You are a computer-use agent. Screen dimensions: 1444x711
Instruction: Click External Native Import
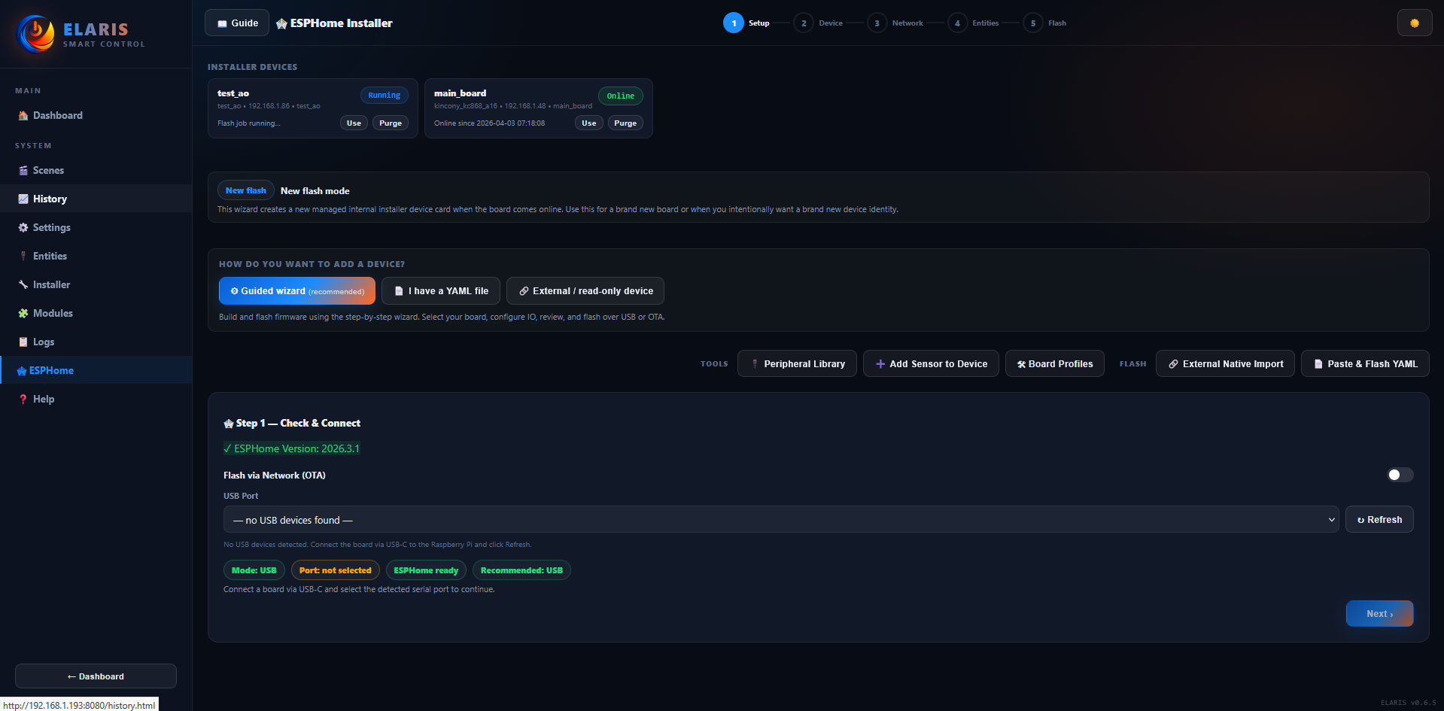[1226, 363]
